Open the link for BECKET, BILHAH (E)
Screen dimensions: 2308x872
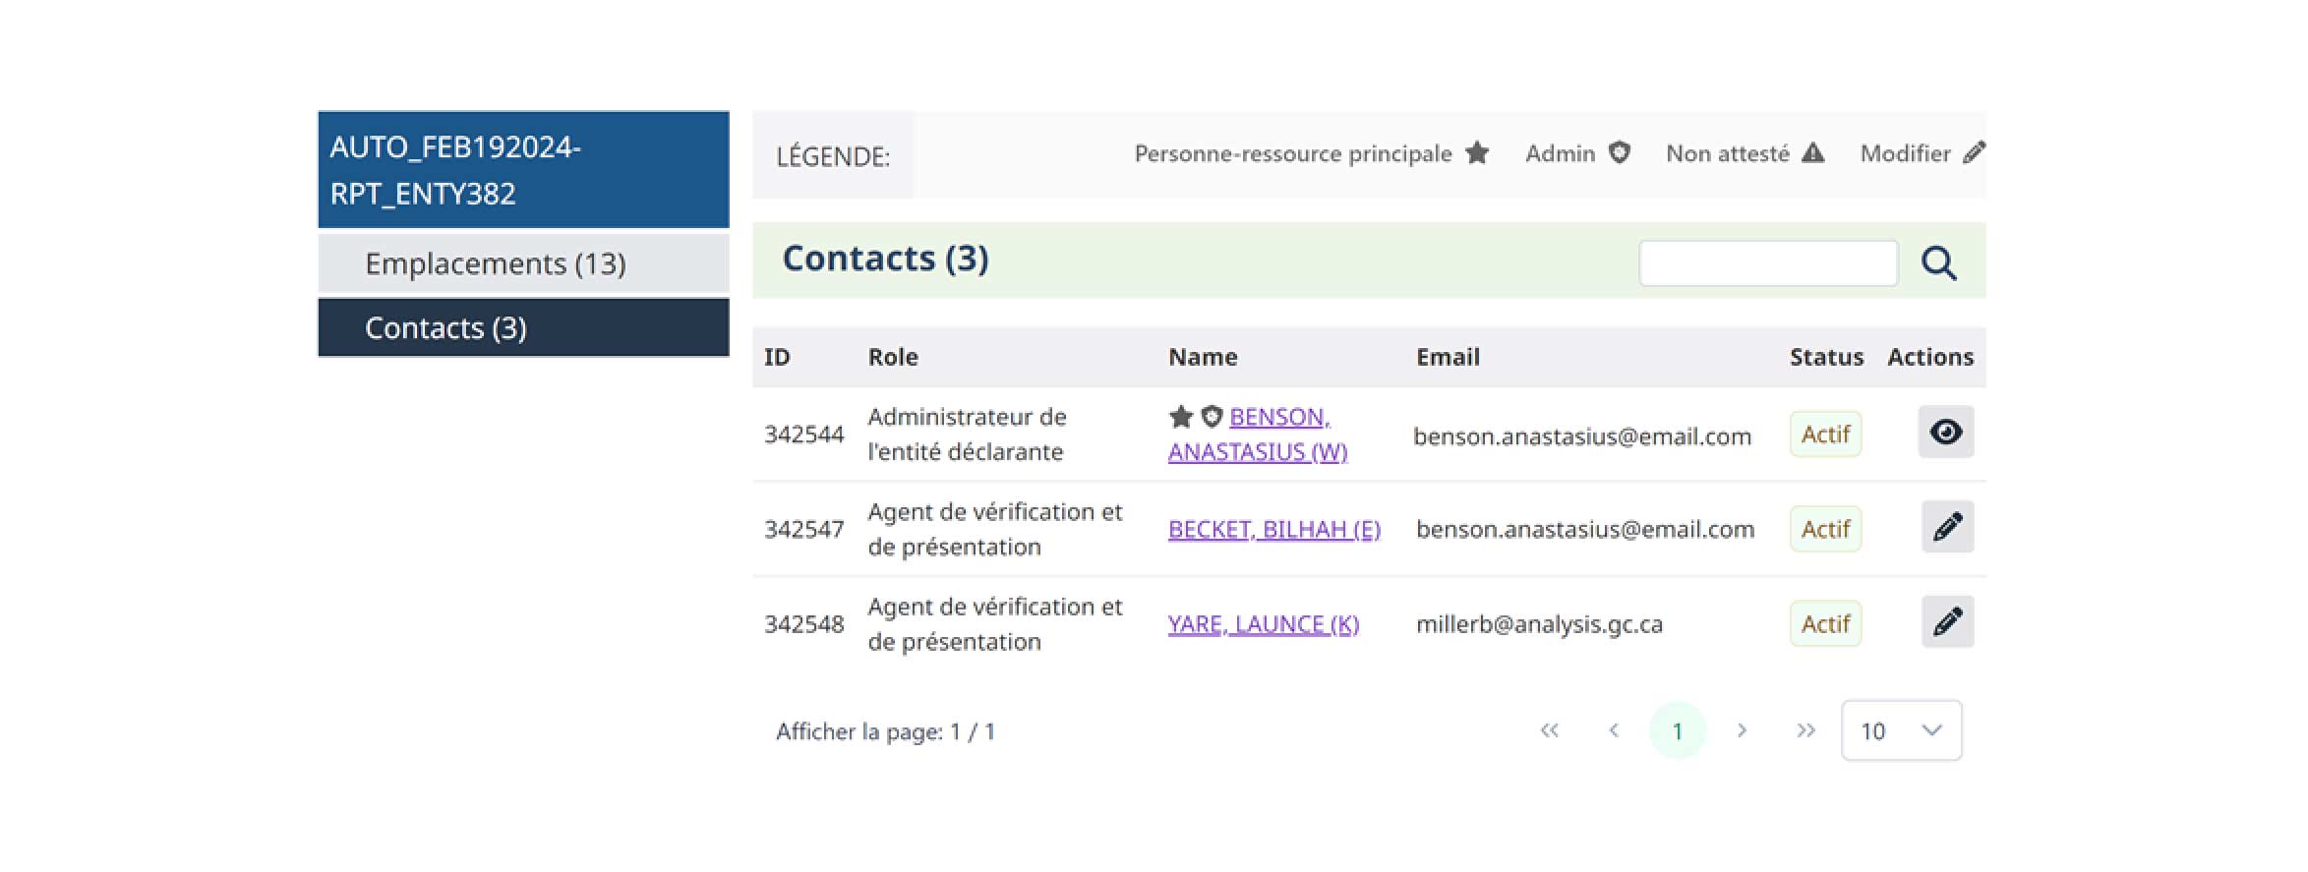coord(1273,529)
